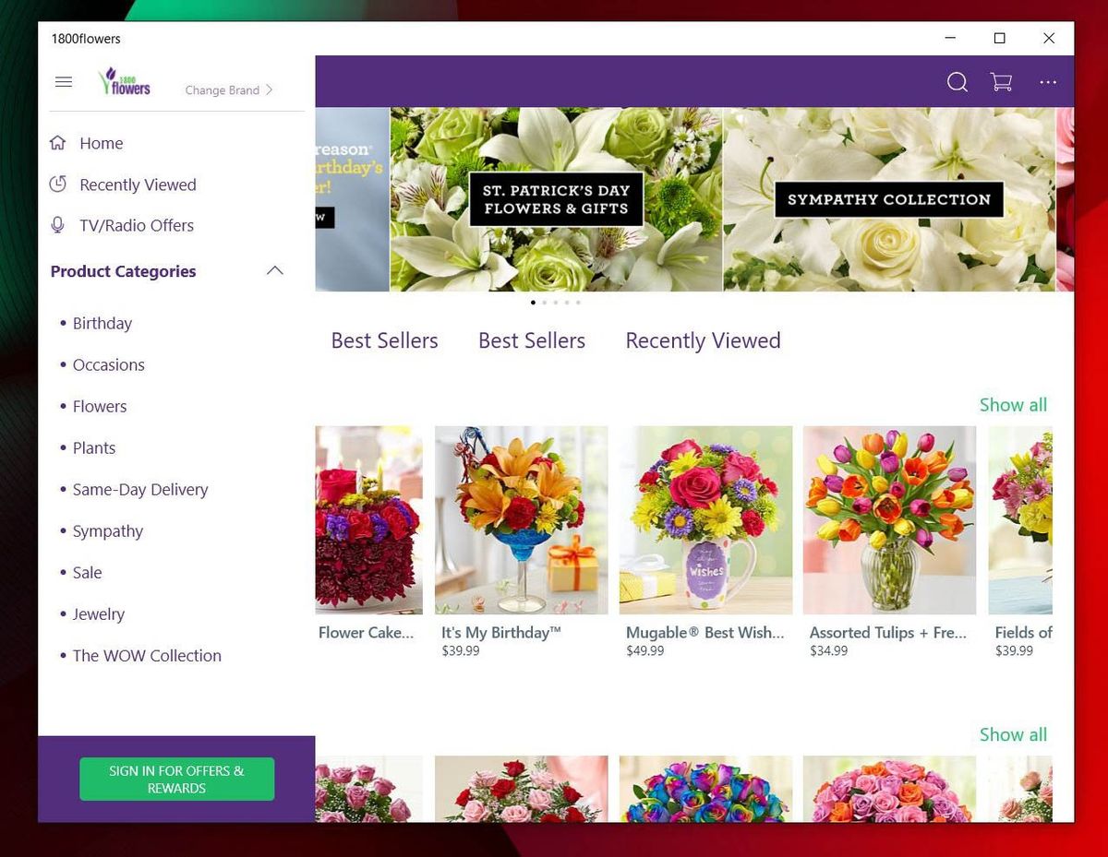1108x857 pixels.
Task: Click the Recently Viewed clock icon
Action: pos(57,184)
